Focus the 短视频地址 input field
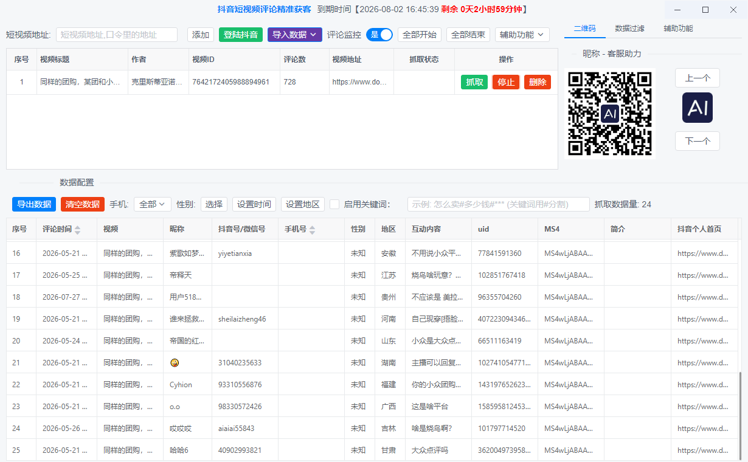The width and height of the screenshot is (748, 462). pyautogui.click(x=117, y=35)
